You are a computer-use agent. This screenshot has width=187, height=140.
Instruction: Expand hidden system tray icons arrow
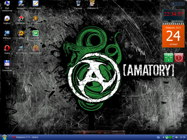click(x=163, y=137)
